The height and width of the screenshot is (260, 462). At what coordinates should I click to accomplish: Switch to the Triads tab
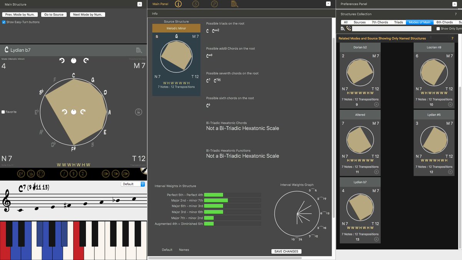[398, 22]
